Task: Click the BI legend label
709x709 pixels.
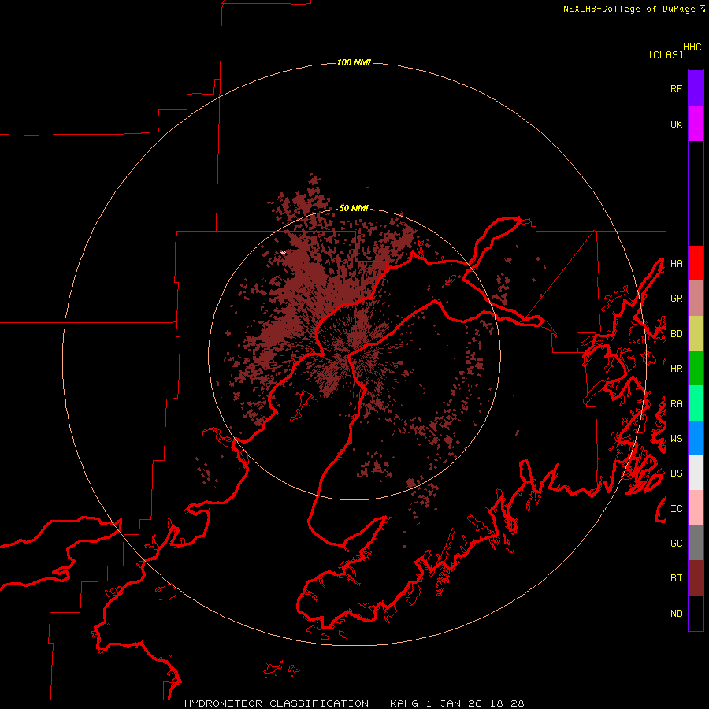Action: coord(676,578)
